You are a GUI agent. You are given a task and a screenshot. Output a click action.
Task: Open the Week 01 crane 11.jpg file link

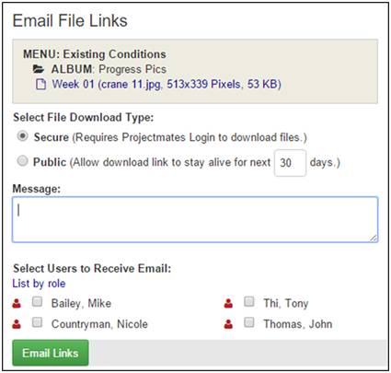pos(167,84)
